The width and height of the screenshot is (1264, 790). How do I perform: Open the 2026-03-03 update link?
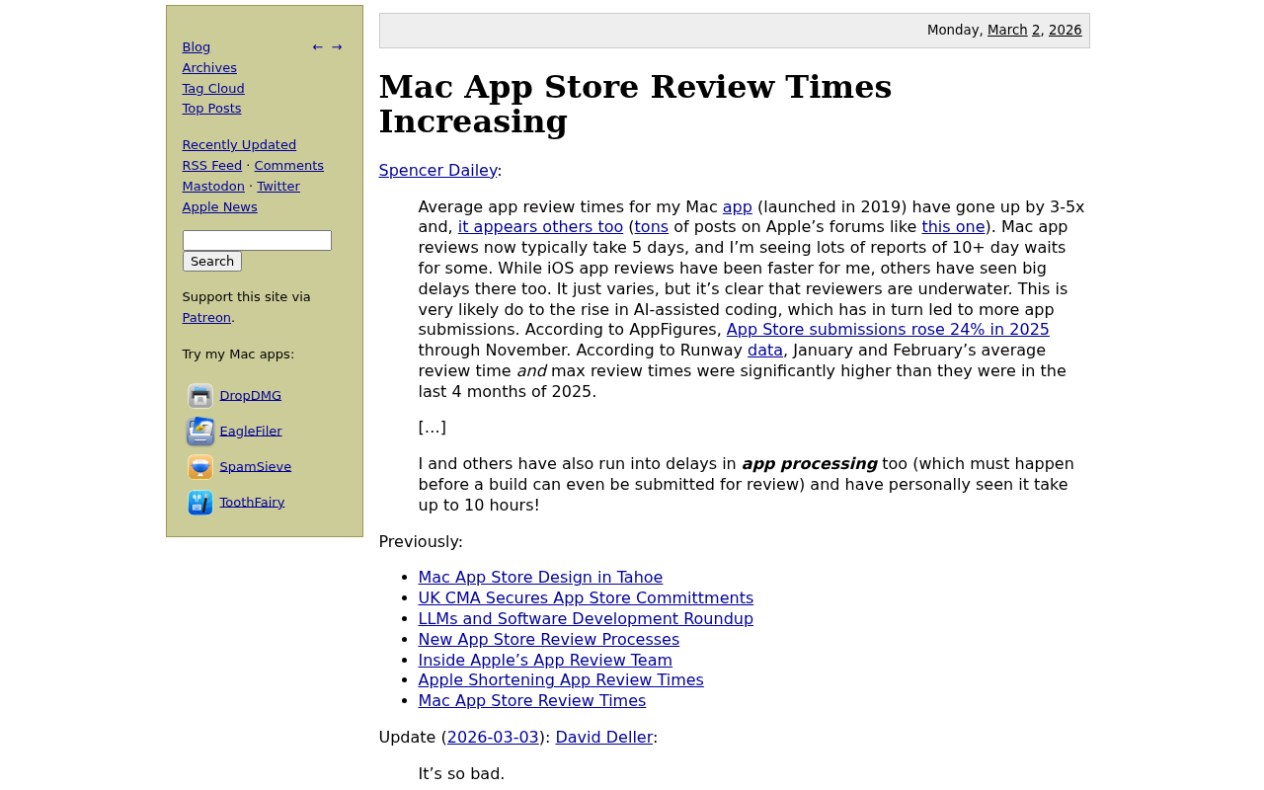493,738
